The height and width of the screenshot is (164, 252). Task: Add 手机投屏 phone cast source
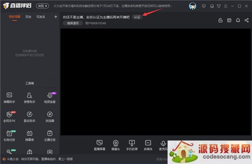(132, 145)
